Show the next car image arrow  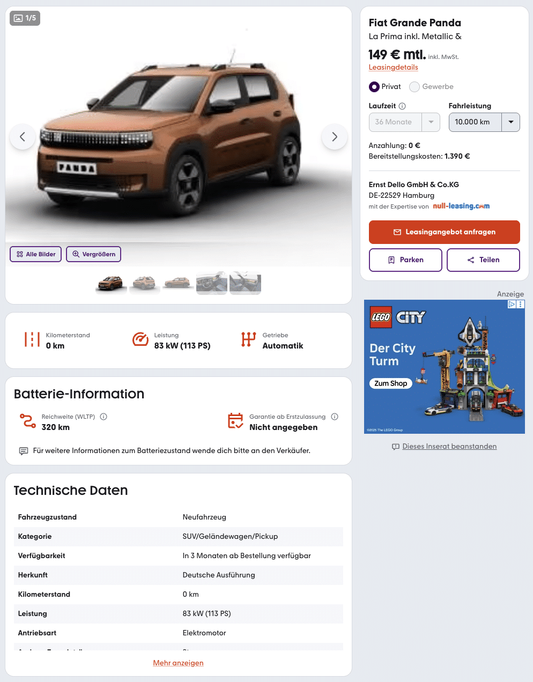click(335, 137)
